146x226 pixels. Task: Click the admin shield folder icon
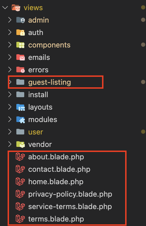point(20,20)
